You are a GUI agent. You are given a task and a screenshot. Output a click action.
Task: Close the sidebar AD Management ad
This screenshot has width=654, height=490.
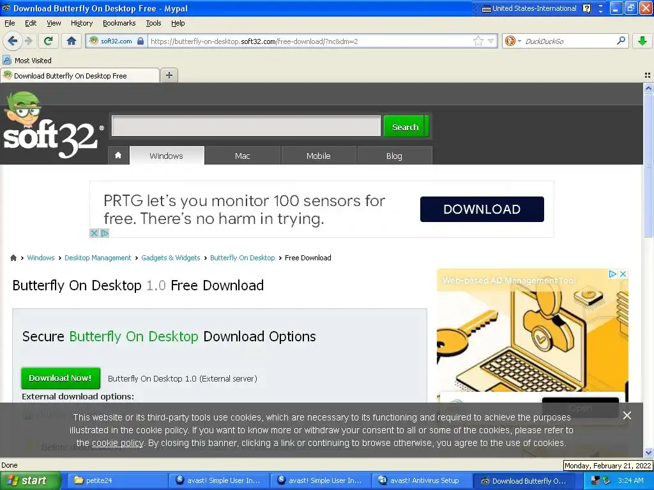tap(623, 274)
